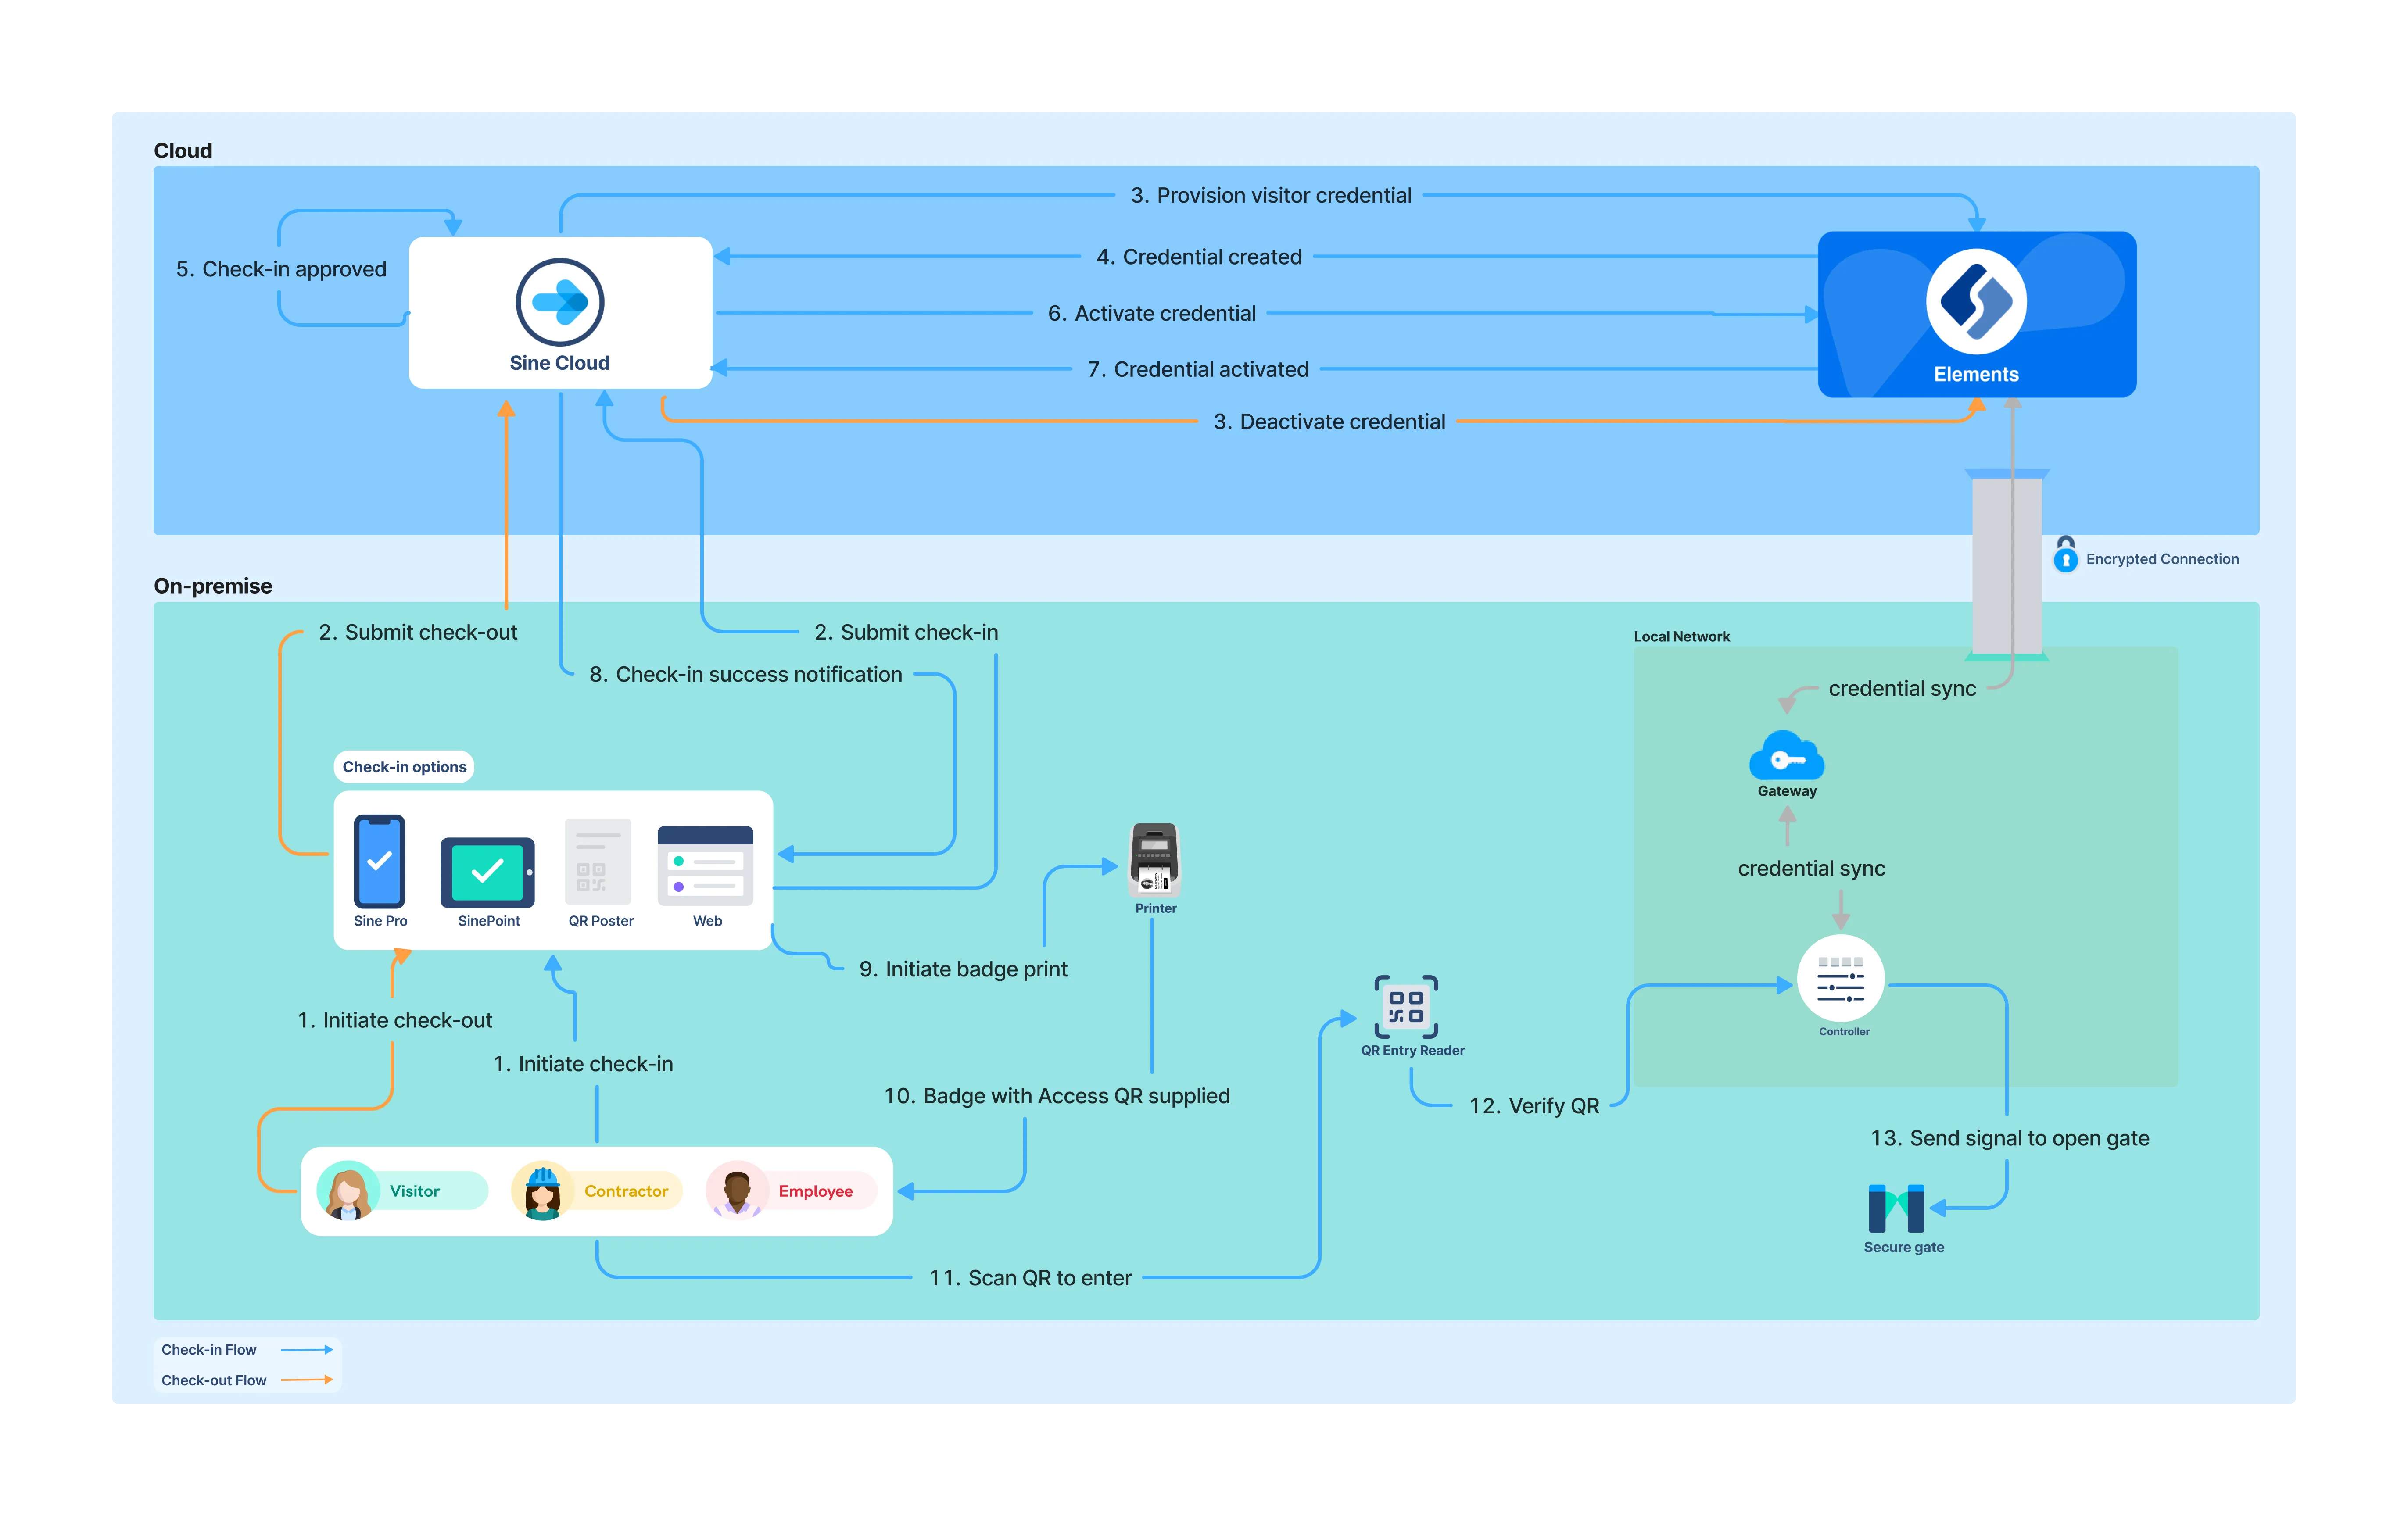2408x1516 pixels.
Task: Click the '3. Deactivate credential' label
Action: click(1329, 422)
